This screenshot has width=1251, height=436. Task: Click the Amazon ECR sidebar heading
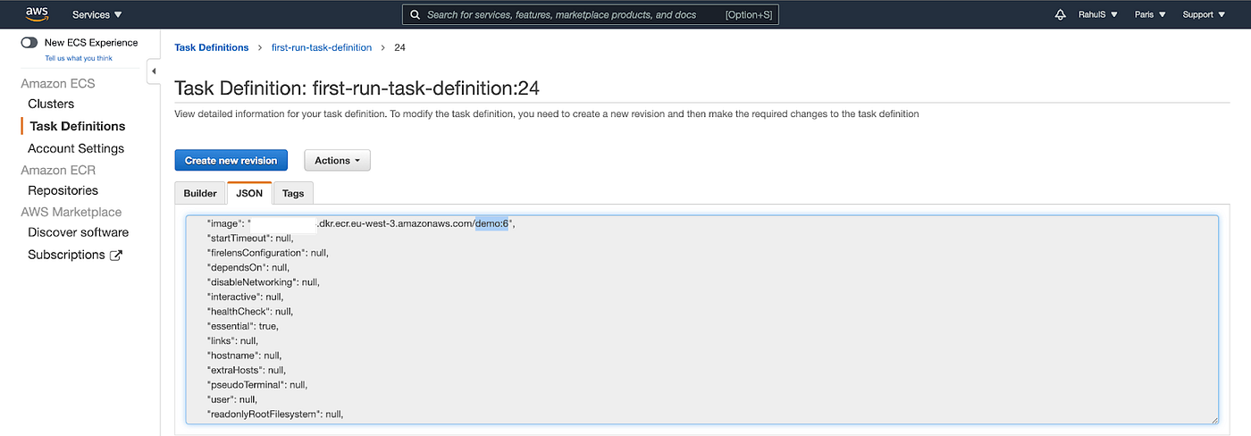[x=58, y=170]
